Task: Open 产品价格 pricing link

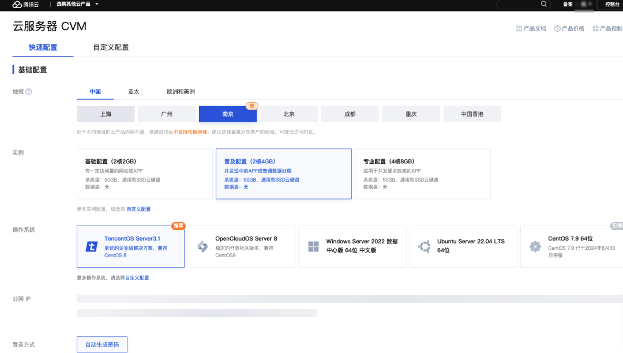Action: pyautogui.click(x=569, y=29)
